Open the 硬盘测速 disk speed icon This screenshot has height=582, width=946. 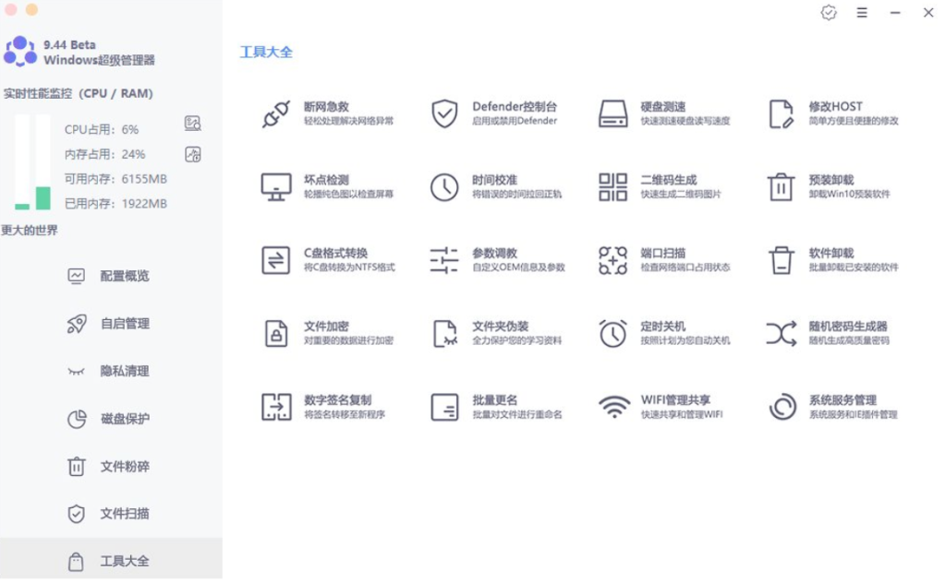tap(613, 113)
